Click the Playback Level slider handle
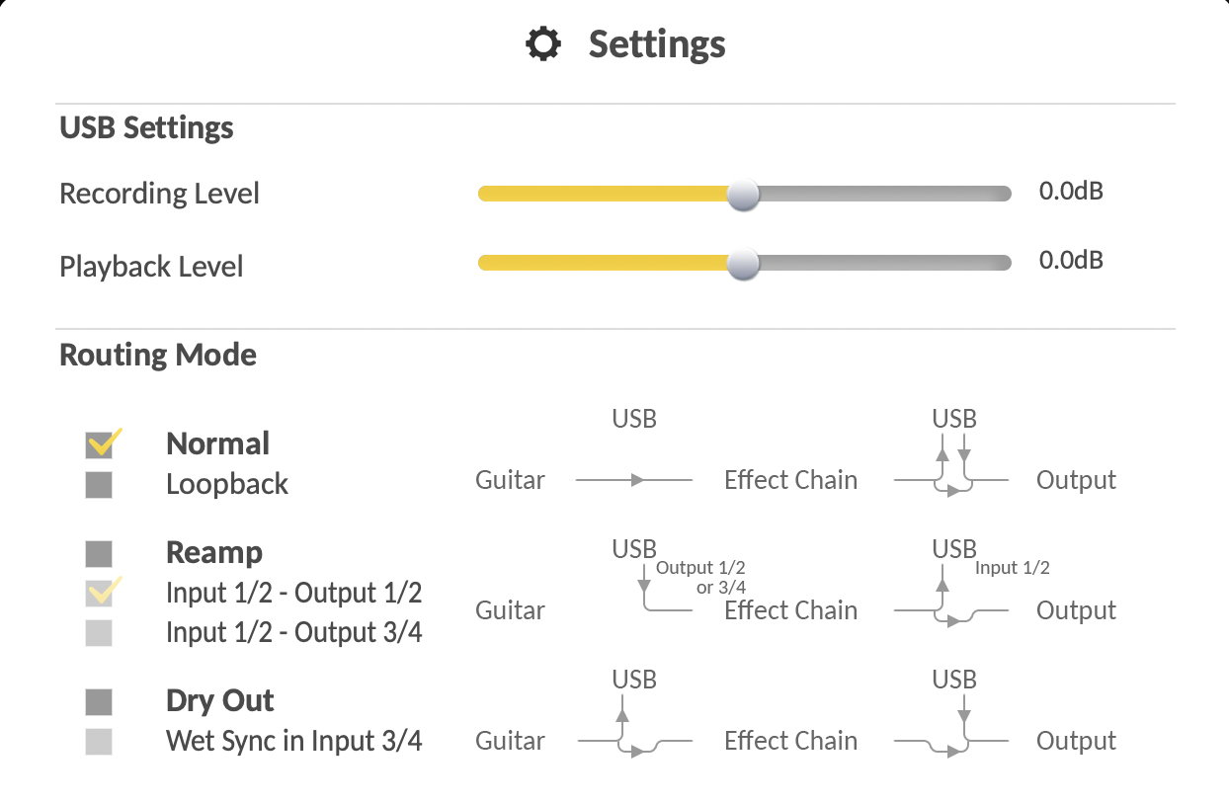The image size is (1229, 804). tap(743, 263)
